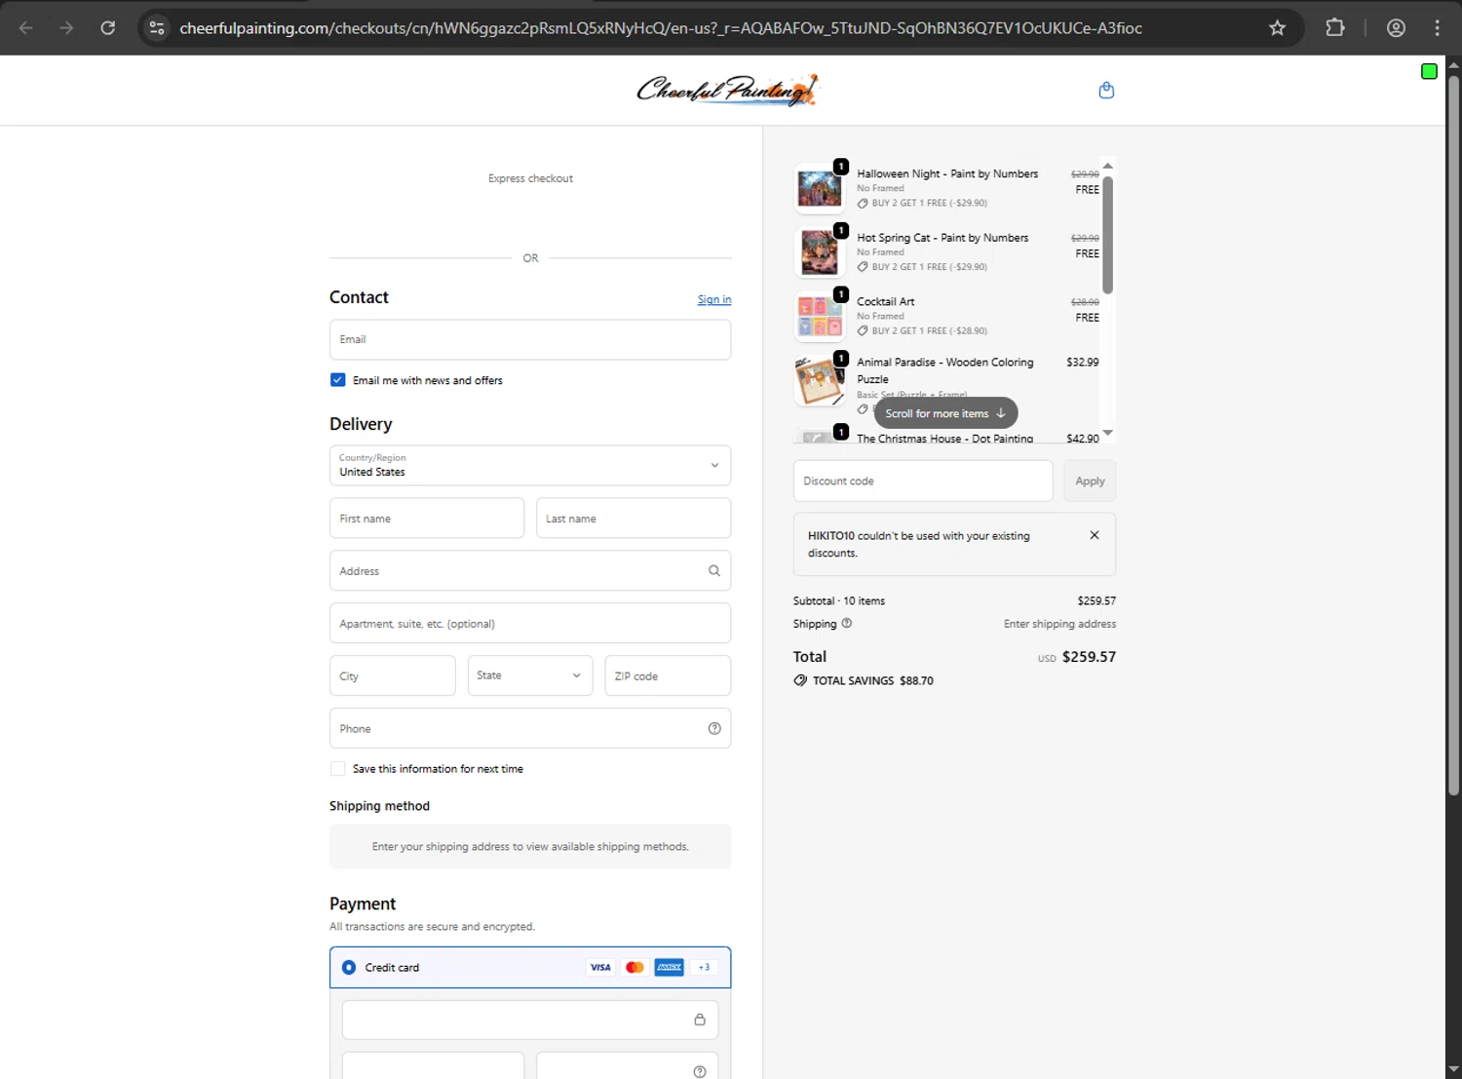Click the Sign in link

point(714,299)
